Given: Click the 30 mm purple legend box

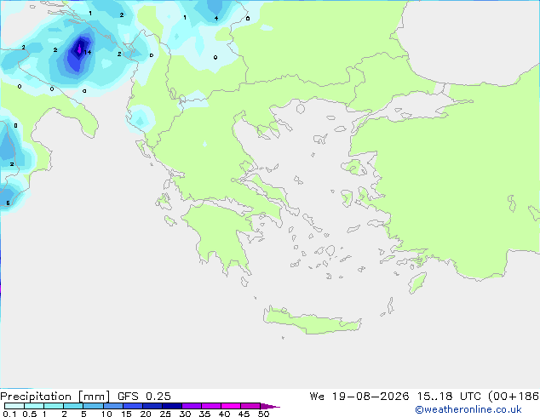Looking at the screenshot, I should click(x=192, y=406).
